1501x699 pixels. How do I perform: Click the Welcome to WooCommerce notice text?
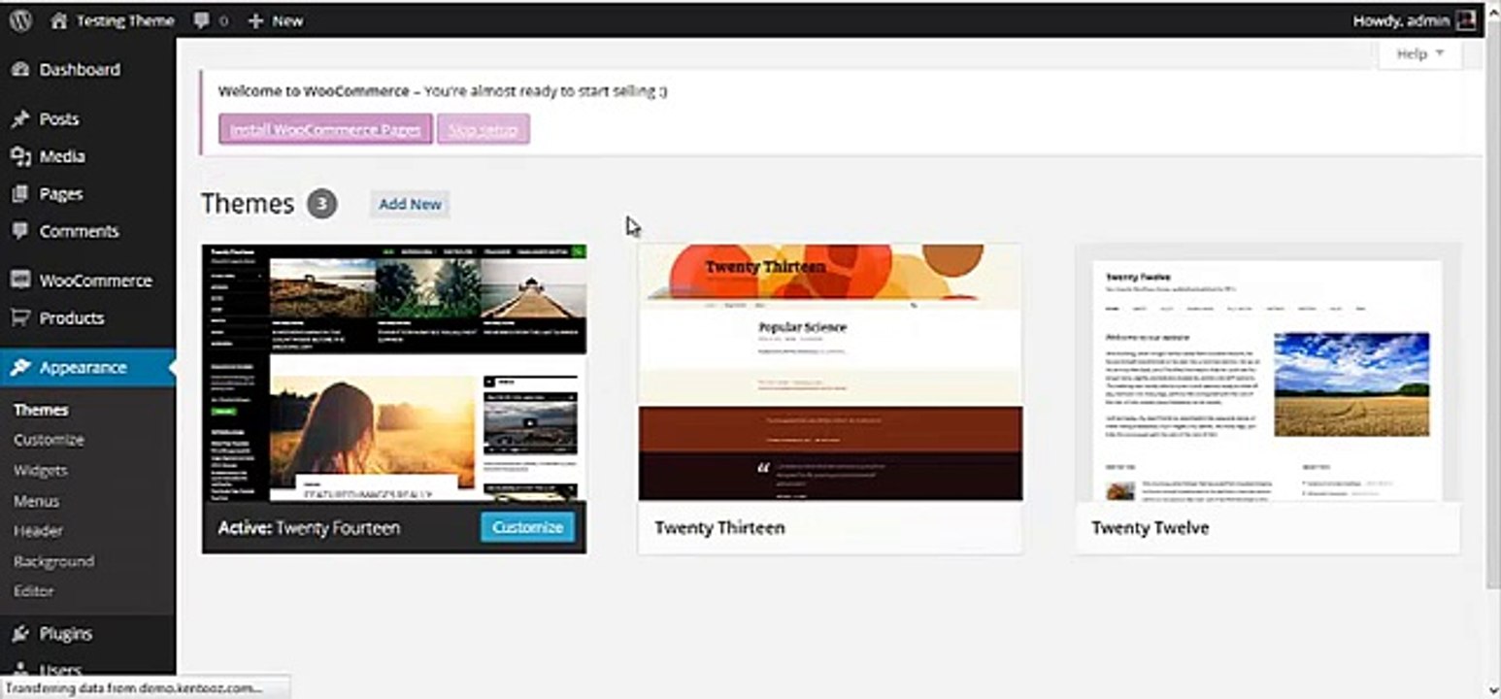tap(443, 91)
